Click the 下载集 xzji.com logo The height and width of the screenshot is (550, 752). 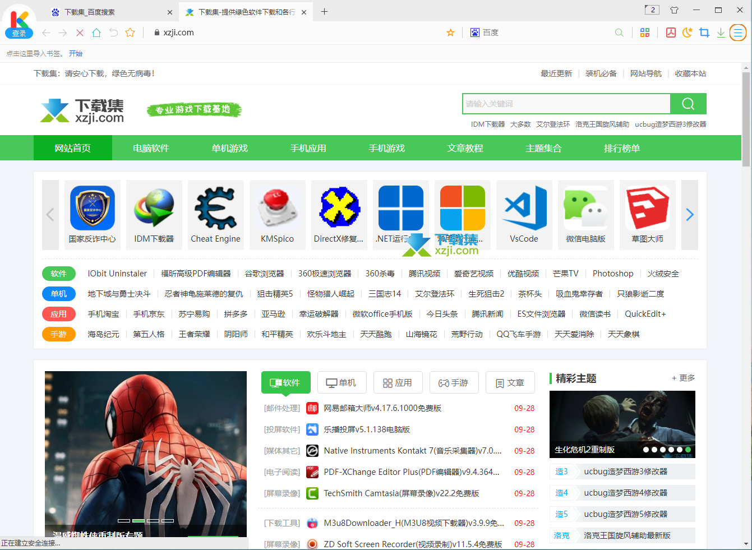pos(82,110)
